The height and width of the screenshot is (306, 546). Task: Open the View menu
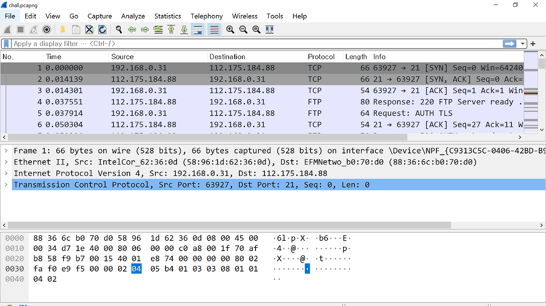[53, 16]
